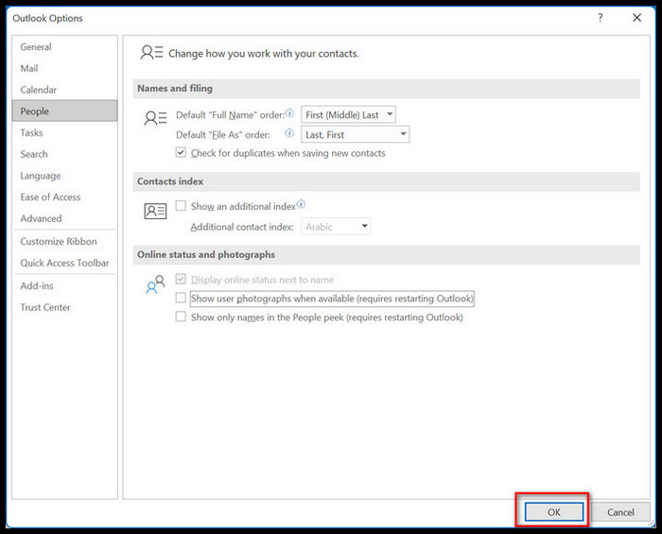Click the Online status people icon
The width and height of the screenshot is (662, 534).
tap(155, 284)
